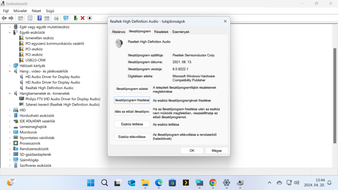Open the Súgó menu

click(x=50, y=11)
